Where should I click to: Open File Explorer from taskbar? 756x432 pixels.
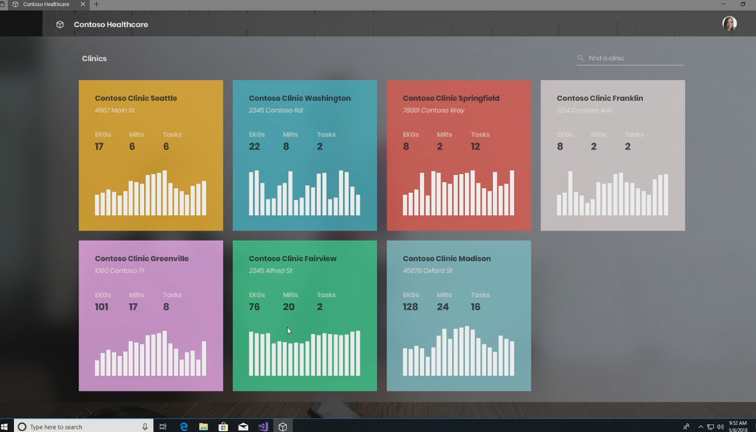pyautogui.click(x=204, y=427)
